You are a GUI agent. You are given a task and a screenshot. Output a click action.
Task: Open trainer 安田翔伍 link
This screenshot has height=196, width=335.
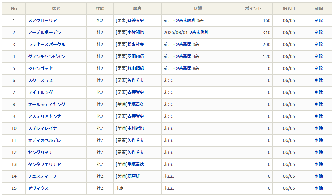136,57
